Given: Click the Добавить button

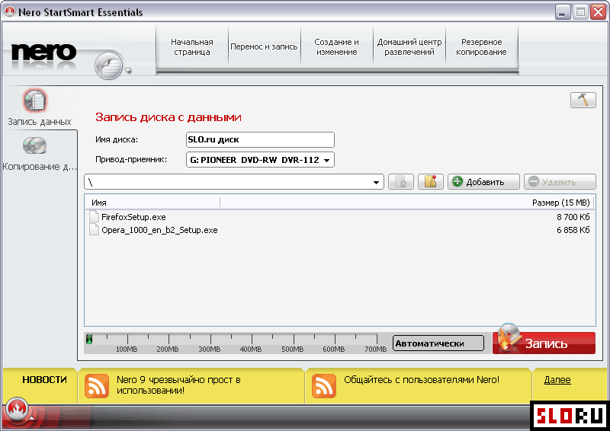Looking at the screenshot, I should click(x=483, y=182).
